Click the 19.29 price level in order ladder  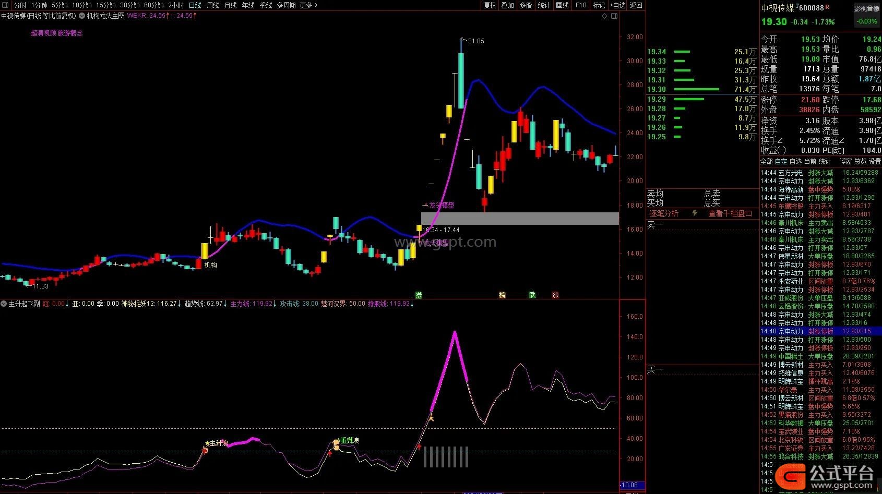tap(657, 99)
